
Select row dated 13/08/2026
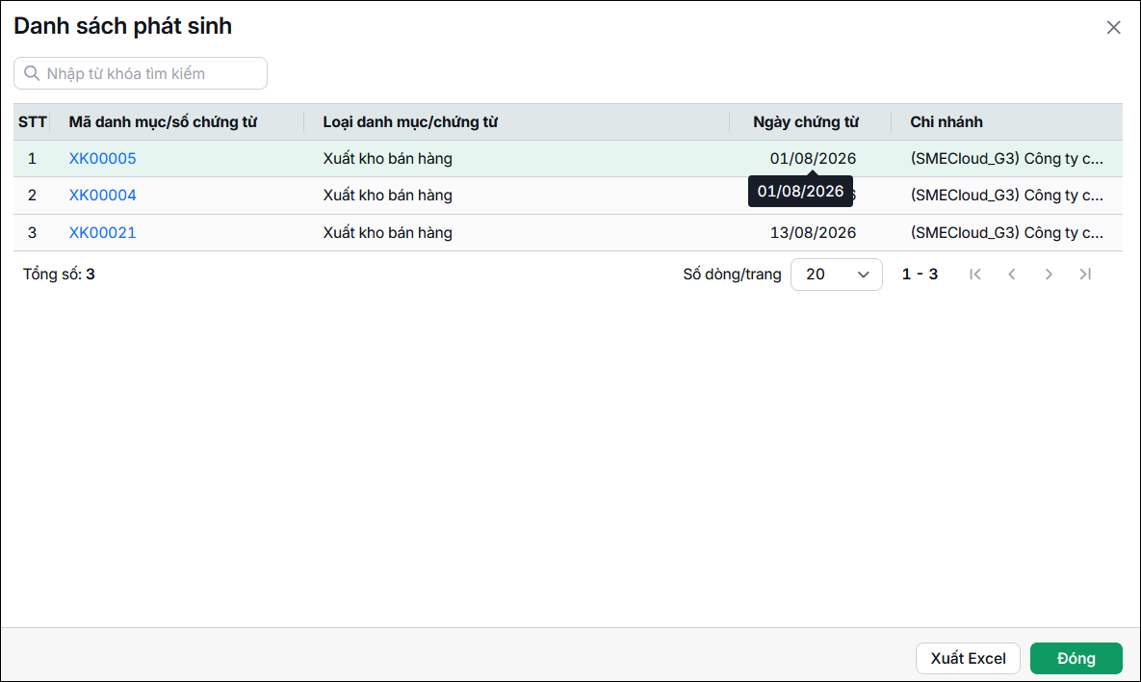pos(567,233)
